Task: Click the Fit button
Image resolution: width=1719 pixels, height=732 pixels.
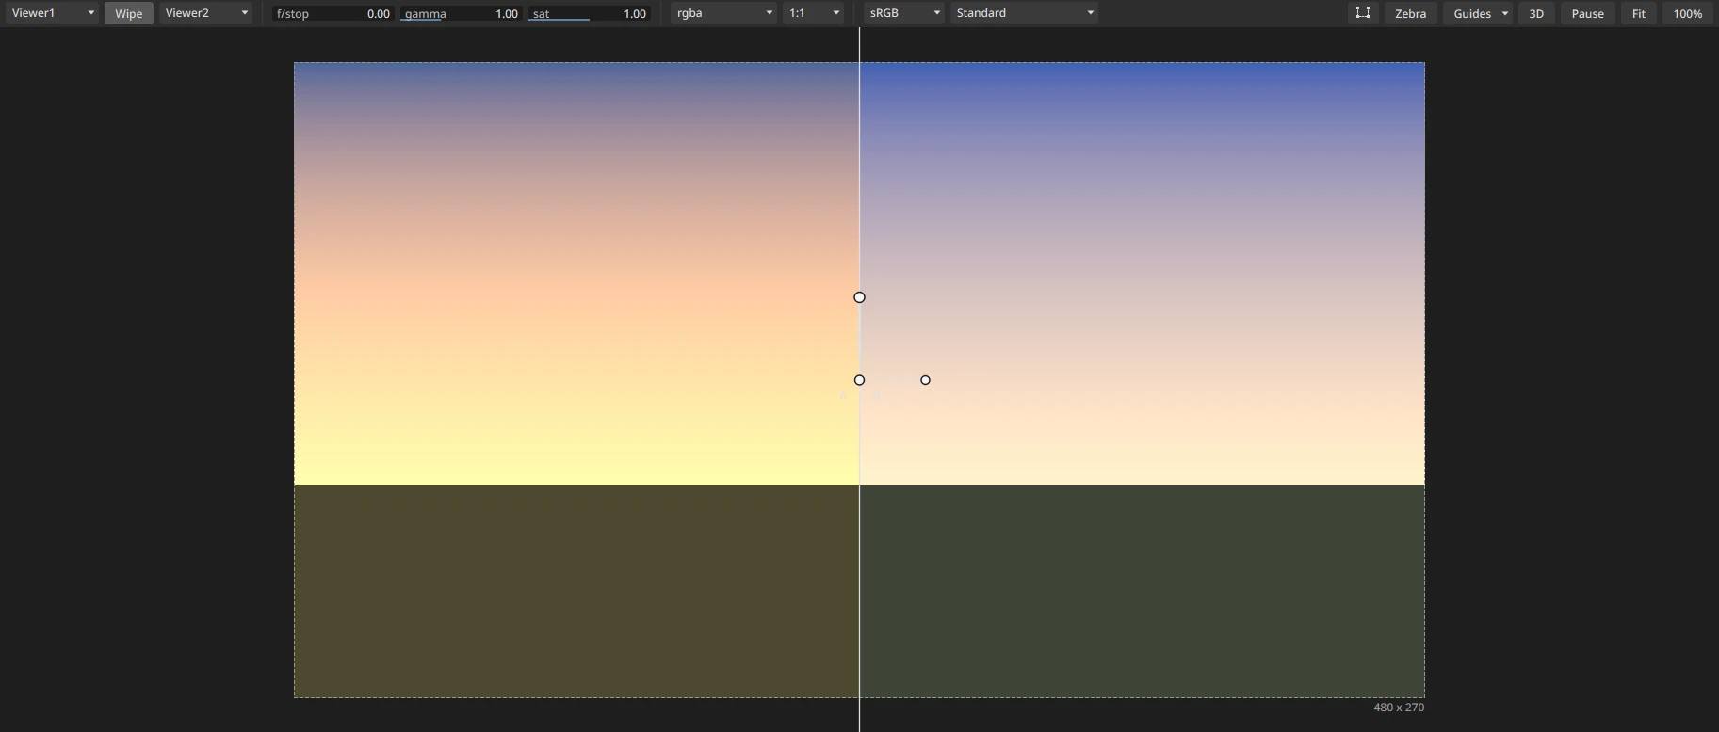Action: click(1639, 13)
